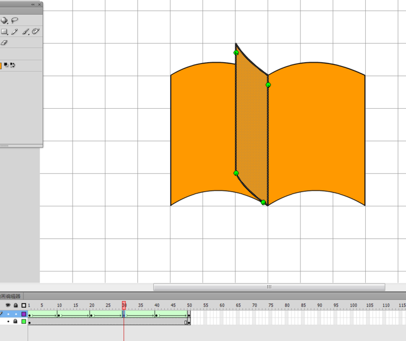Image resolution: width=406 pixels, height=341 pixels.
Task: Hide the top layer via its eye dot
Action: tap(8, 314)
